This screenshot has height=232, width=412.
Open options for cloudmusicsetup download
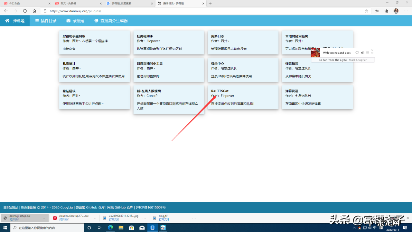click(x=94, y=218)
